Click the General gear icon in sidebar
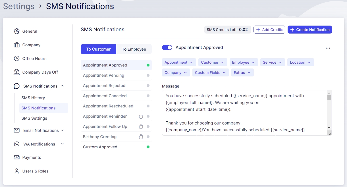Screen dimensions: 347x187 (x=17, y=31)
